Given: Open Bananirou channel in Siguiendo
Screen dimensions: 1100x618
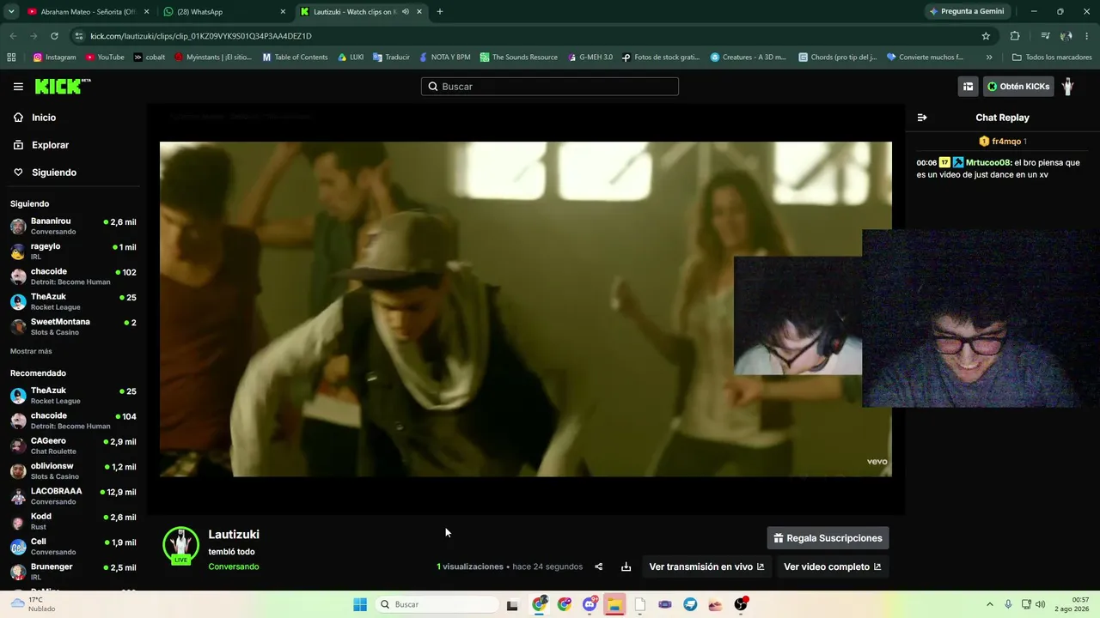Looking at the screenshot, I should [x=73, y=227].
